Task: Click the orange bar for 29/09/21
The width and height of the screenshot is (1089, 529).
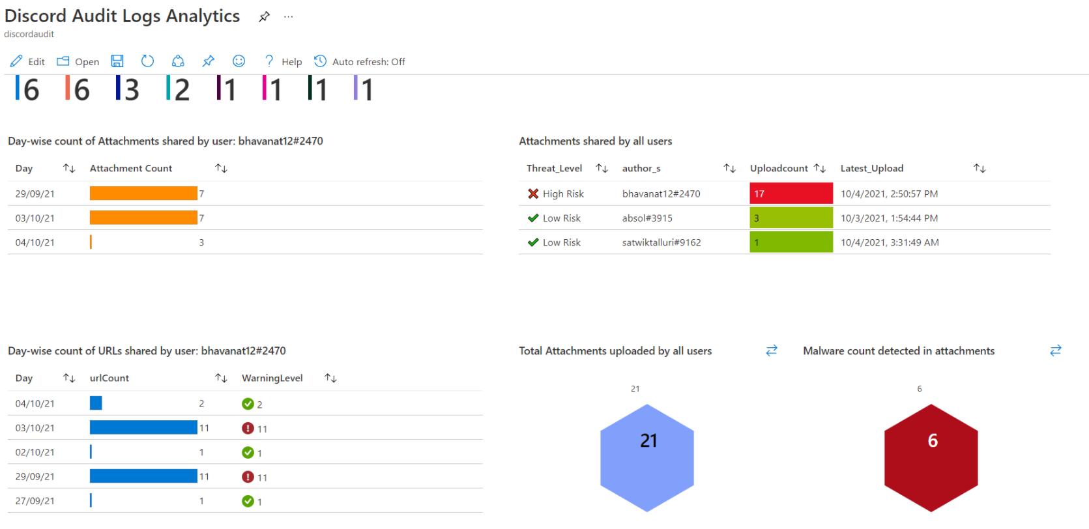Action: coord(143,193)
